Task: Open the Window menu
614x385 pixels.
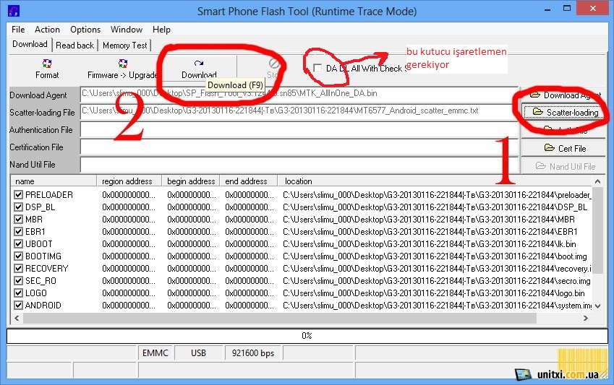Action: coord(127,30)
